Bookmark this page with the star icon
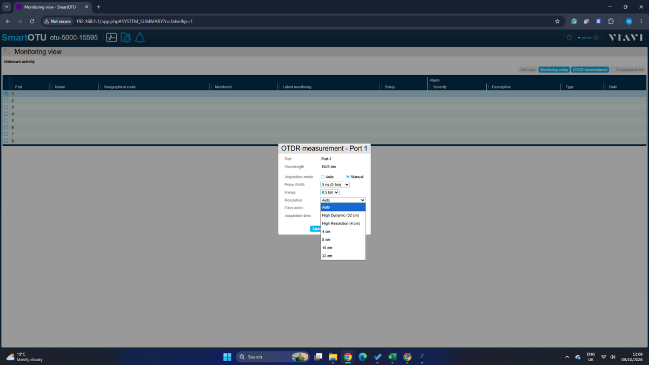The width and height of the screenshot is (649, 365). coord(557,21)
